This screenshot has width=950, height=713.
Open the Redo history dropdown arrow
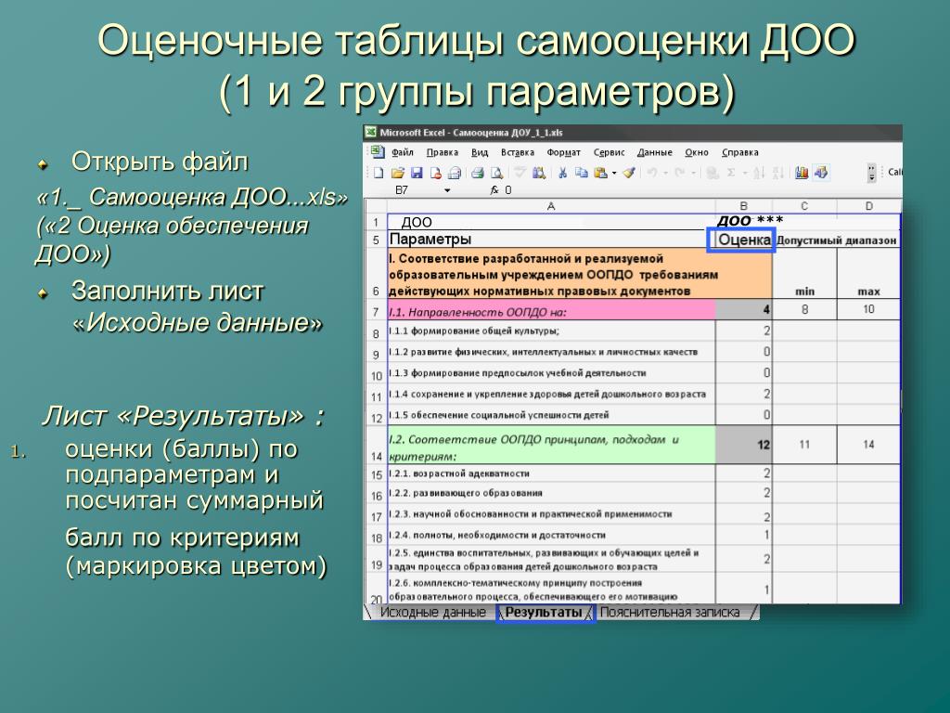693,173
